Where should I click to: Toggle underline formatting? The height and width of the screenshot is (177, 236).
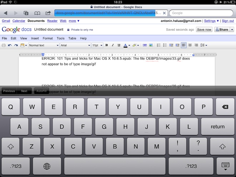click(119, 45)
